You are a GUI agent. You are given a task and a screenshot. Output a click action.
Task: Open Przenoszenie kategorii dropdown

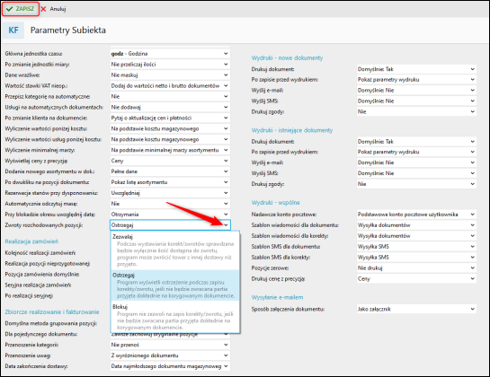pos(170,345)
